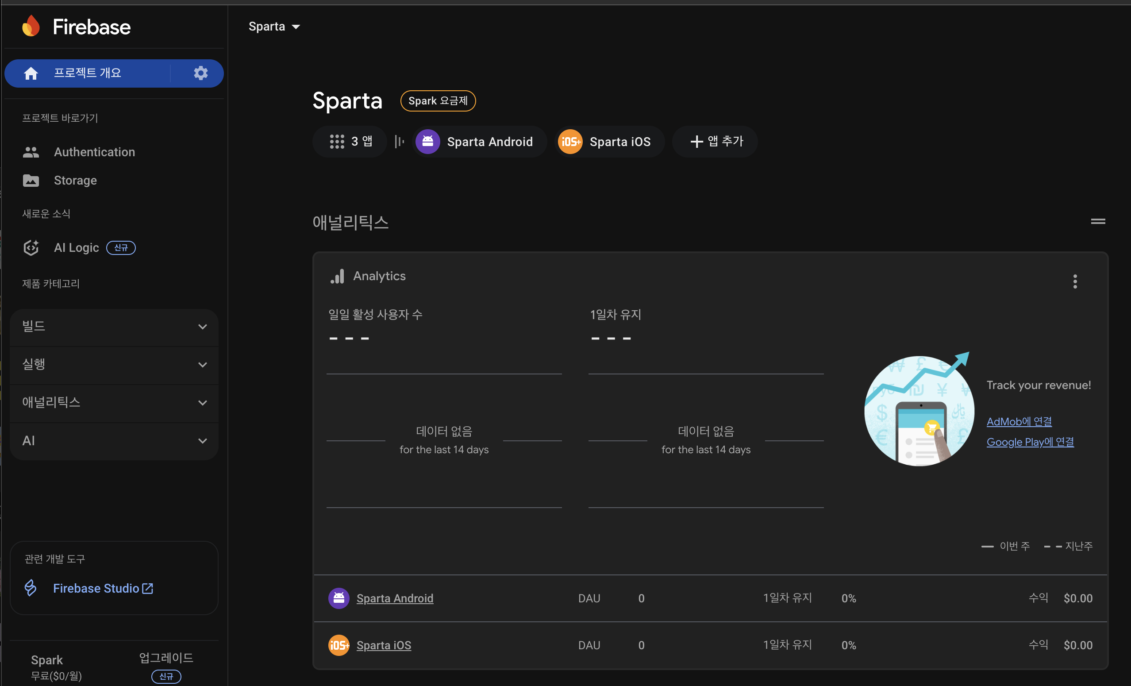Screen dimensions: 1131x686
Task: Click the $0.00 revenue in Sparta Android row
Action: click(x=1078, y=598)
